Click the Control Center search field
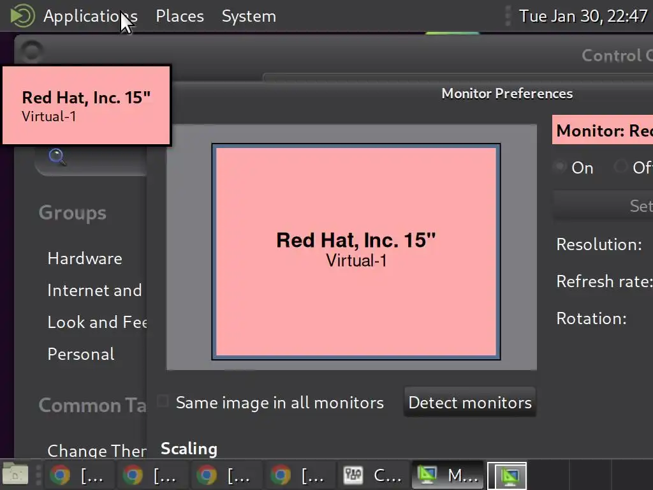 pyautogui.click(x=92, y=160)
